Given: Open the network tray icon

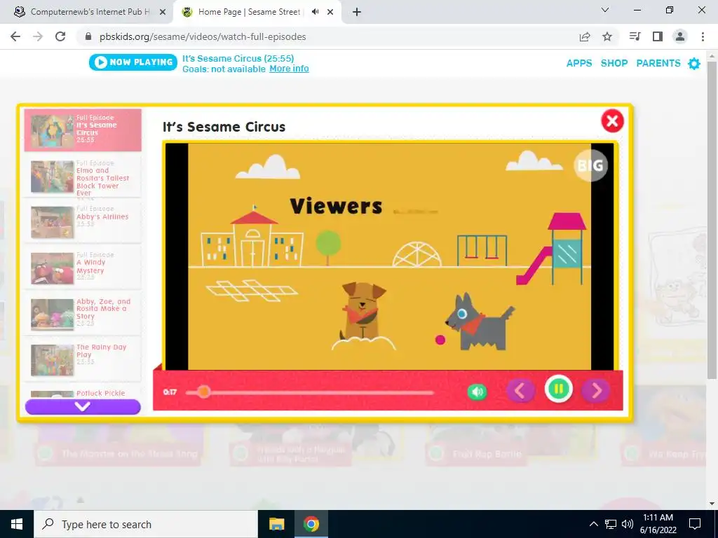Looking at the screenshot, I should 611,524.
